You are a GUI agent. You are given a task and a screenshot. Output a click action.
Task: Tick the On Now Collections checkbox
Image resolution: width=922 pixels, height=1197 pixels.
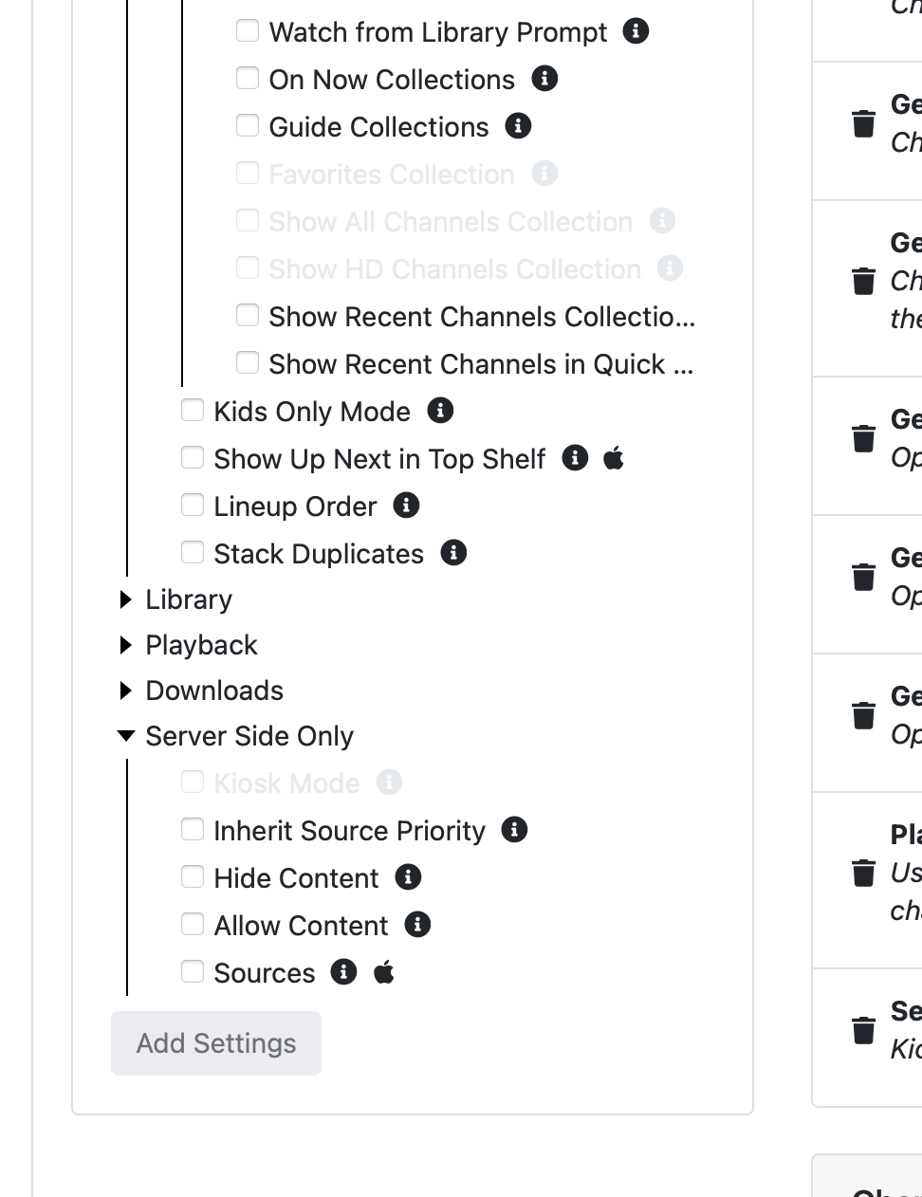[248, 78]
